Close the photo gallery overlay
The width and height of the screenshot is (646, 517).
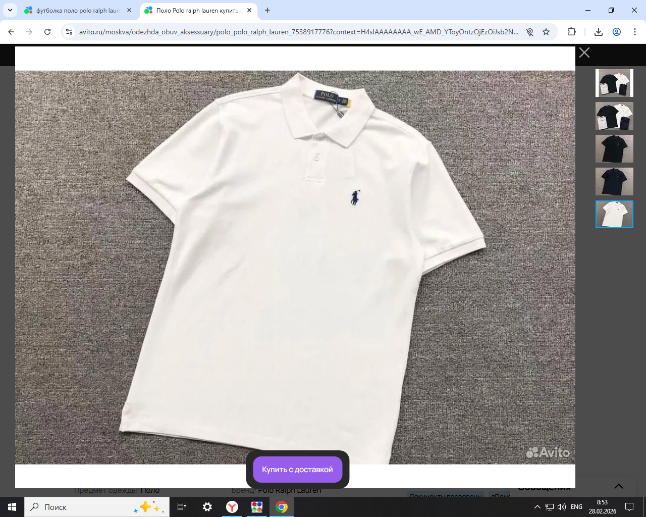pyautogui.click(x=584, y=53)
